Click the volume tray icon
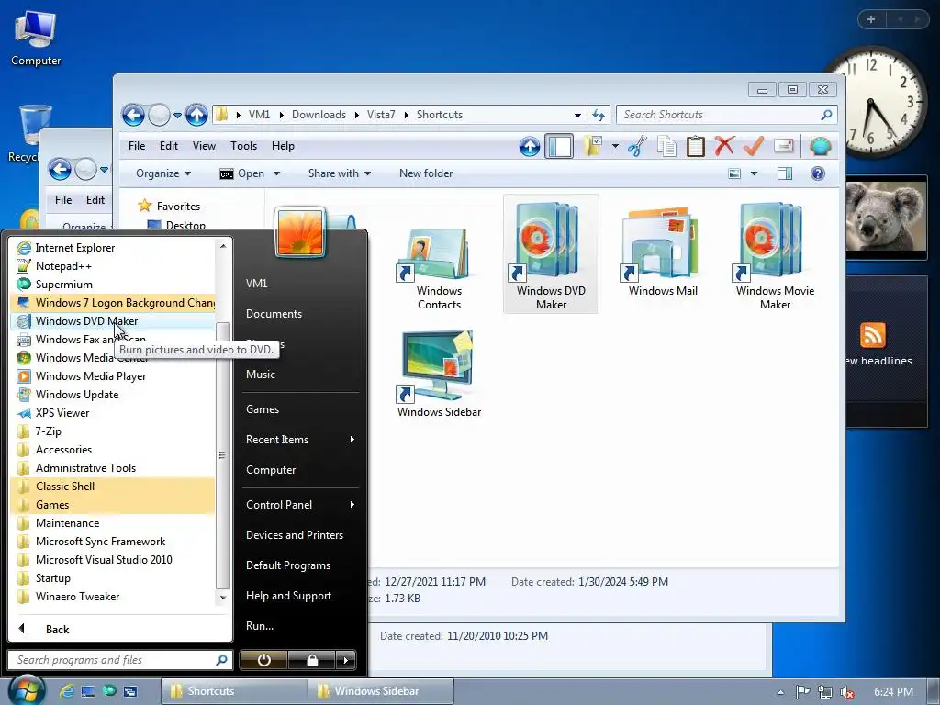 [x=847, y=692]
